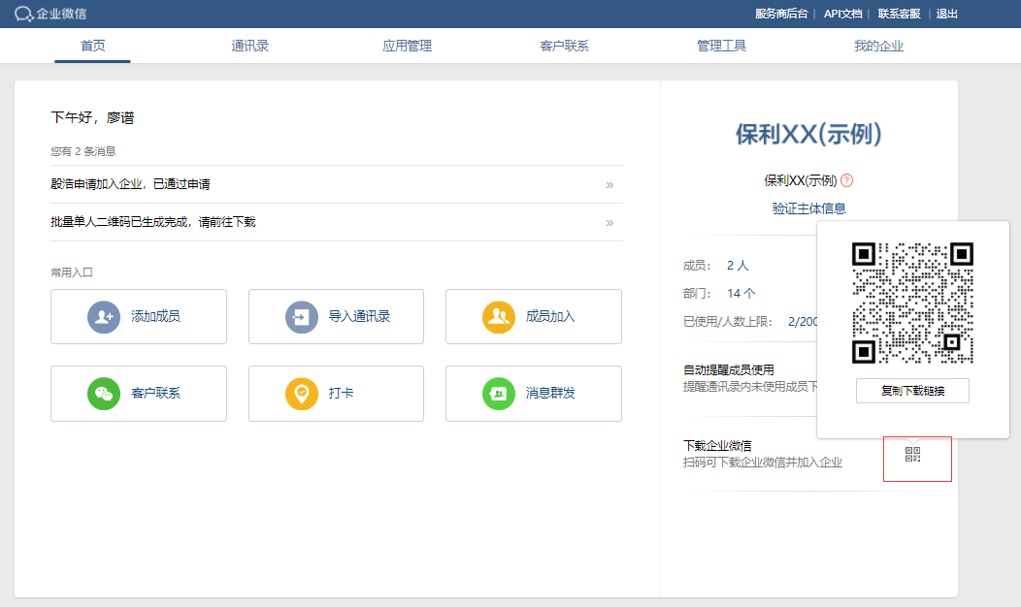Switch to the 首页 tab

click(x=92, y=46)
